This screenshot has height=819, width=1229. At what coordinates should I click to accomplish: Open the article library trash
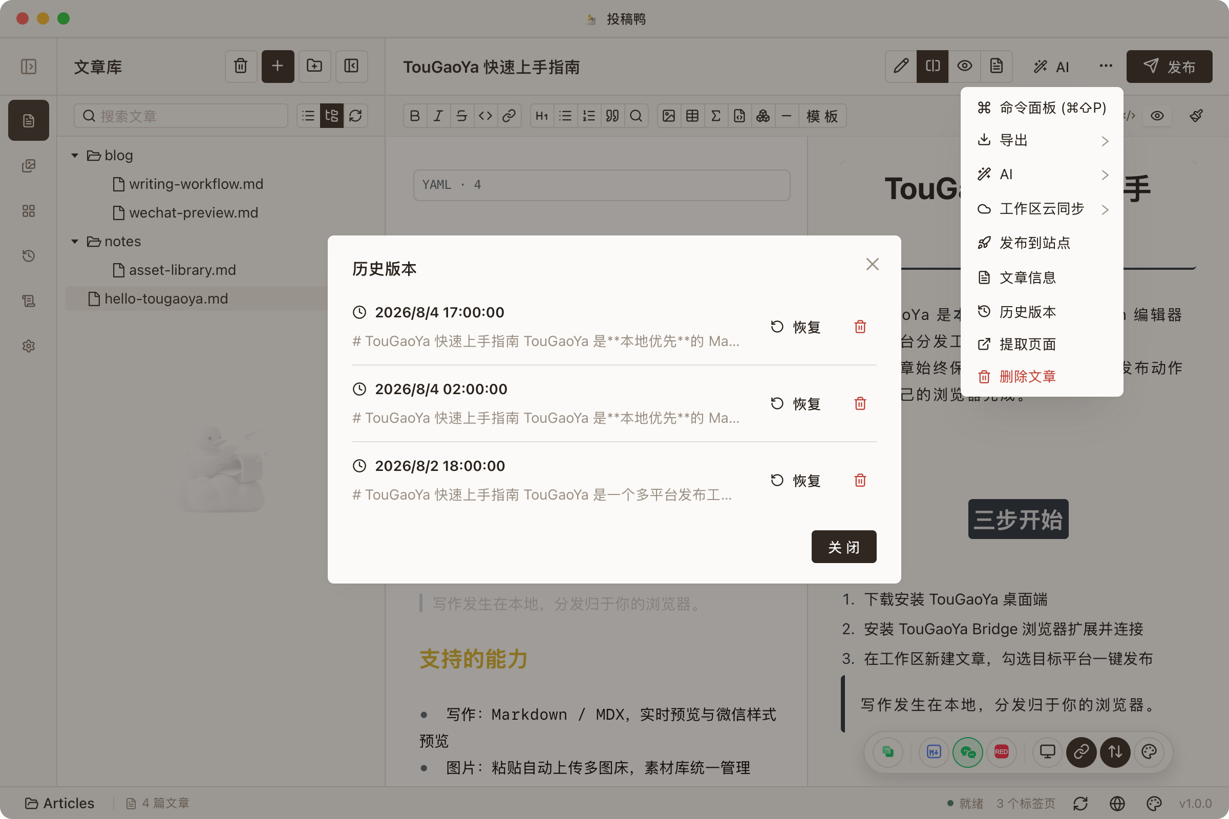click(x=240, y=67)
